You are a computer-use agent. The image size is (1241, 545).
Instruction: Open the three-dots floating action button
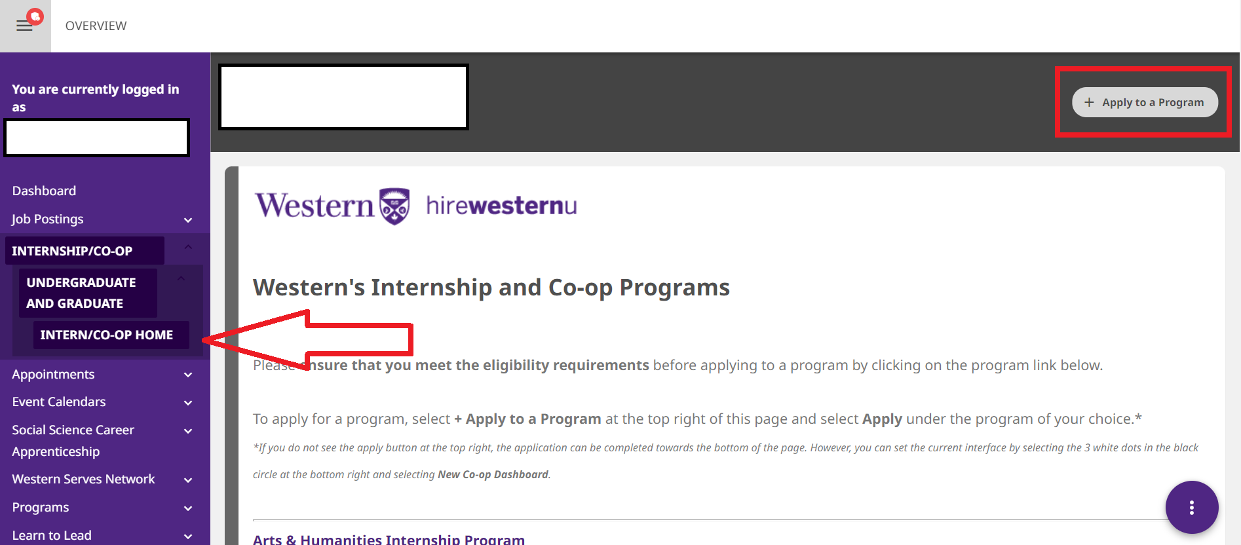pos(1191,507)
